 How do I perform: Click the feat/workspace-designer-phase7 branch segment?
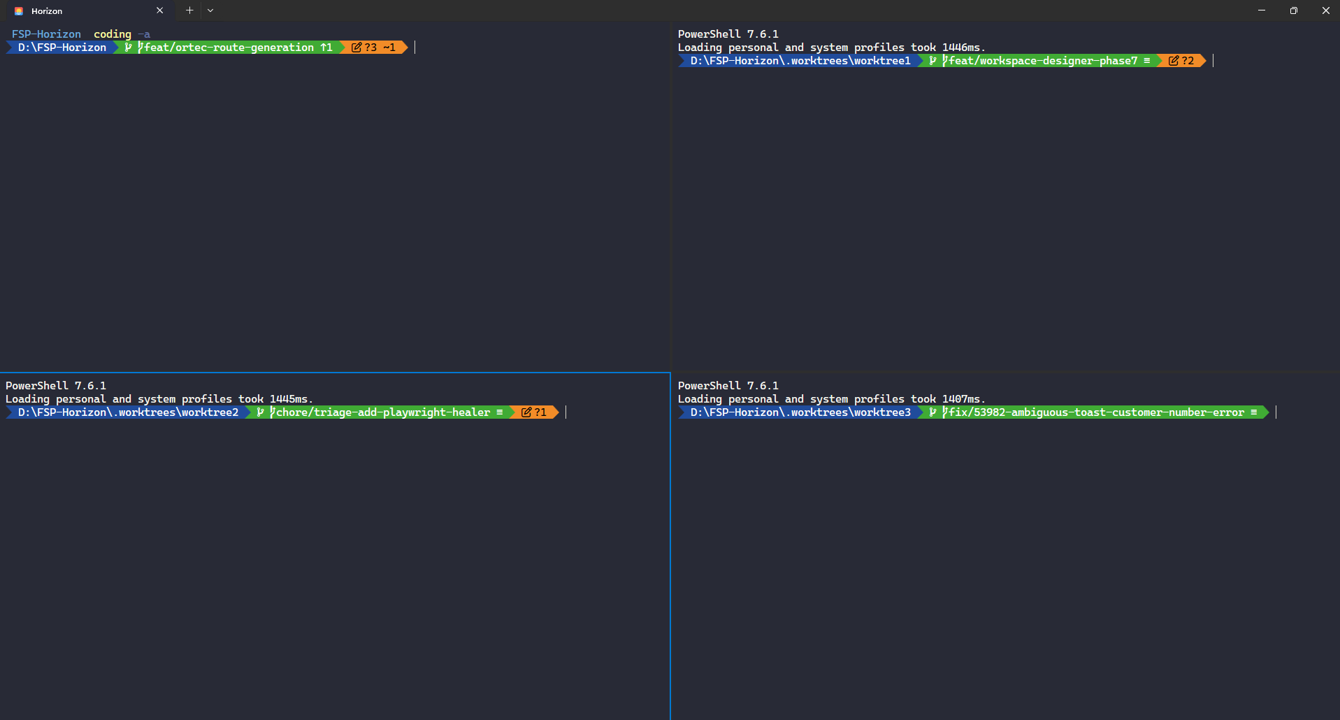(x=1042, y=61)
